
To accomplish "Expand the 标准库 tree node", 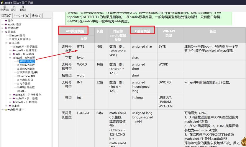I will point(6,106).
